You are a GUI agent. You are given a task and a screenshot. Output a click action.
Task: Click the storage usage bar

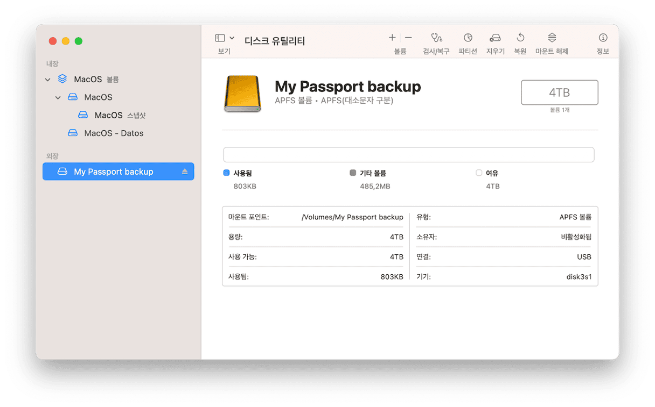[x=408, y=155]
